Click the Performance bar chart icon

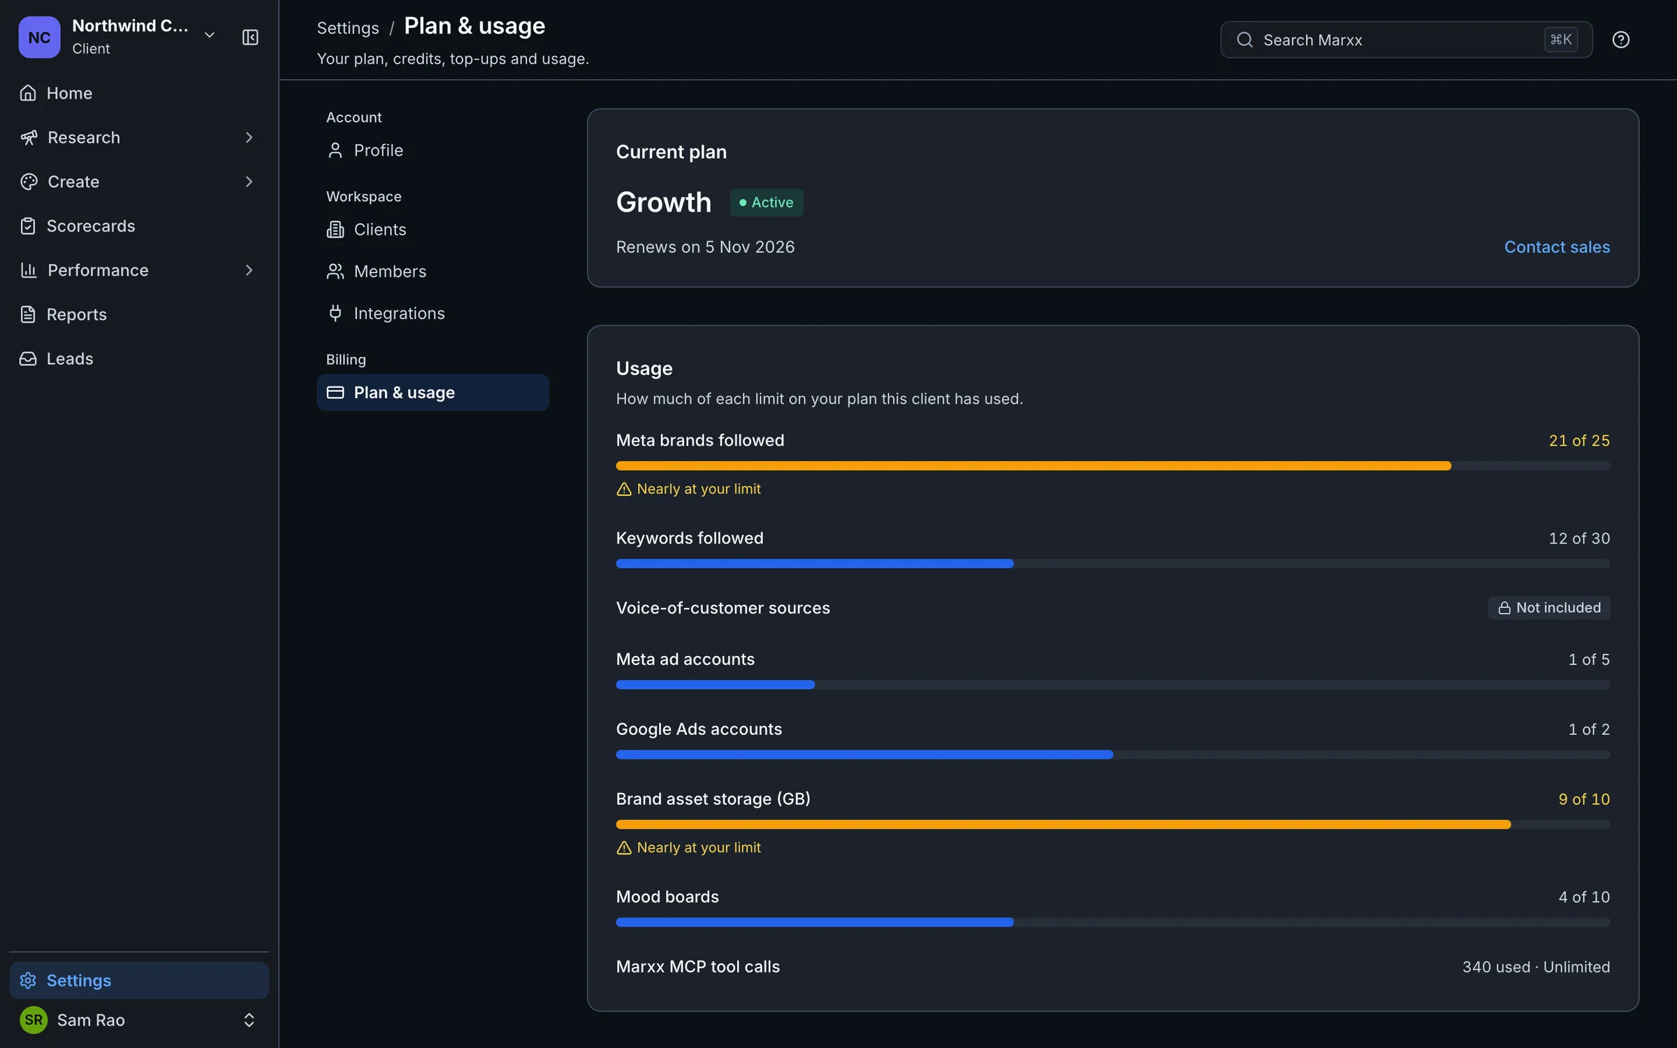click(x=29, y=270)
